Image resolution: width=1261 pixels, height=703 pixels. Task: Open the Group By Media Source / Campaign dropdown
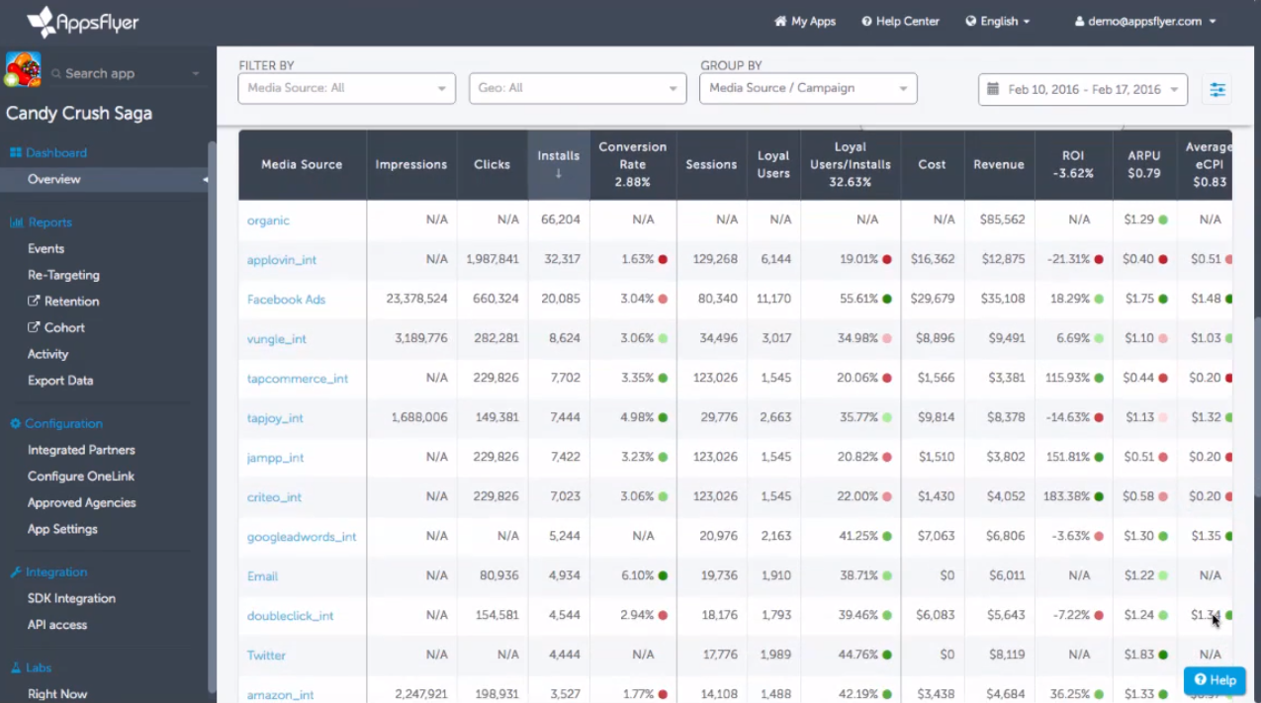click(x=807, y=88)
